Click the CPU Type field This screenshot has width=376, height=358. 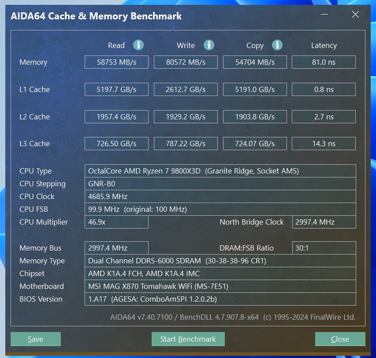(220, 171)
